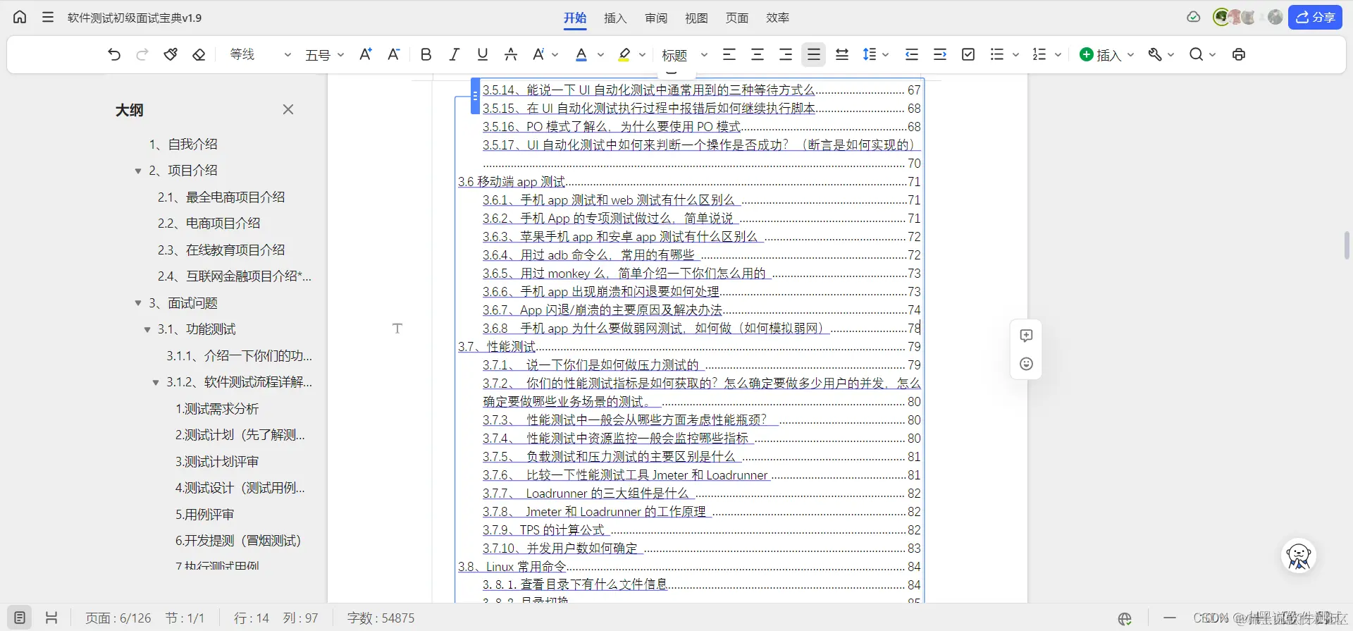The image size is (1353, 631).
Task: Toggle underline formatting
Action: (482, 54)
